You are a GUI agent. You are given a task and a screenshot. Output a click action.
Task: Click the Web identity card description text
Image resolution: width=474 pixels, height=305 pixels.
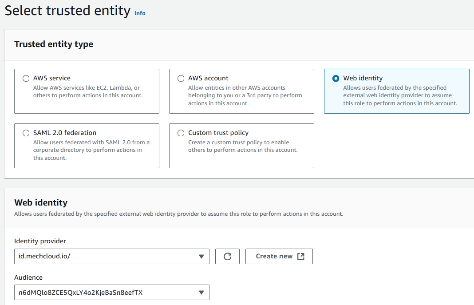tap(399, 95)
